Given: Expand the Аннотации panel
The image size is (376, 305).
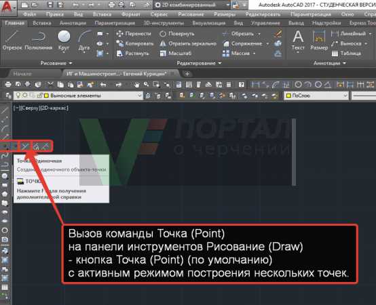Looking at the screenshot, I should pos(330,63).
